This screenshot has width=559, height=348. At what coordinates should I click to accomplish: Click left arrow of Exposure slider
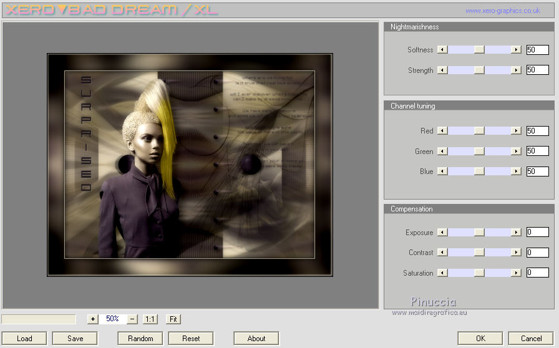point(442,232)
